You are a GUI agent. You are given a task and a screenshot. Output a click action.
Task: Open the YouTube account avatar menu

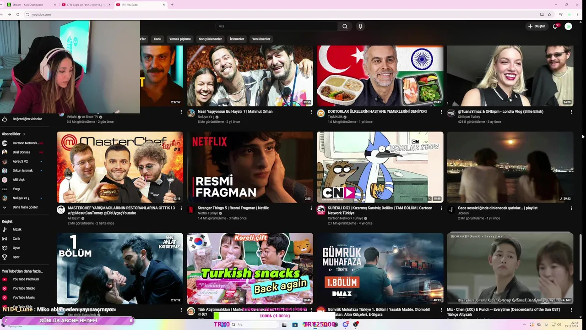click(x=568, y=26)
